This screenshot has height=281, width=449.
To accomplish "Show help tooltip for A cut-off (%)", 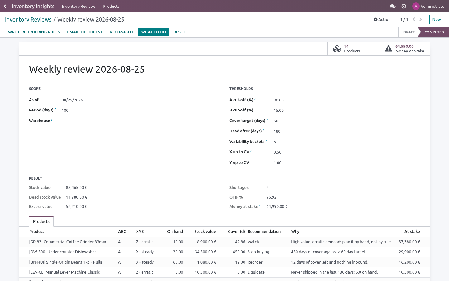I will 255,99.
